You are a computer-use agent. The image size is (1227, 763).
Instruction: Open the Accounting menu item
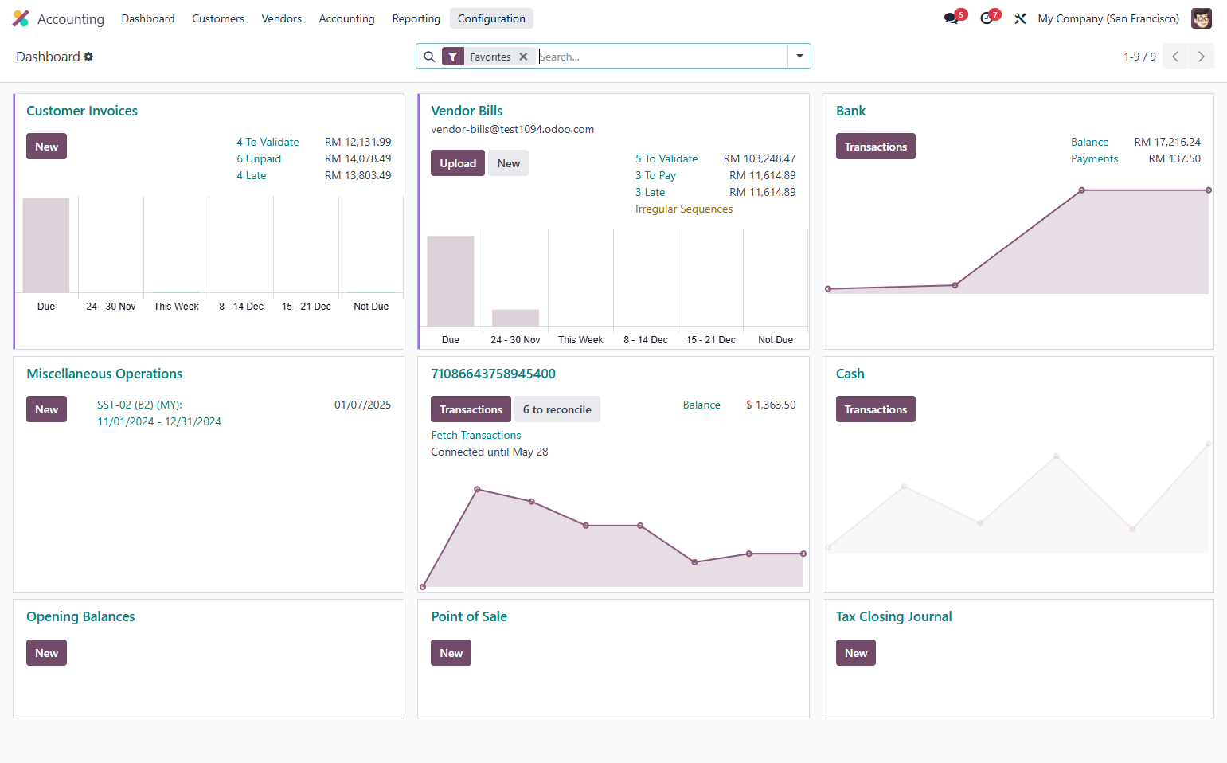(346, 18)
